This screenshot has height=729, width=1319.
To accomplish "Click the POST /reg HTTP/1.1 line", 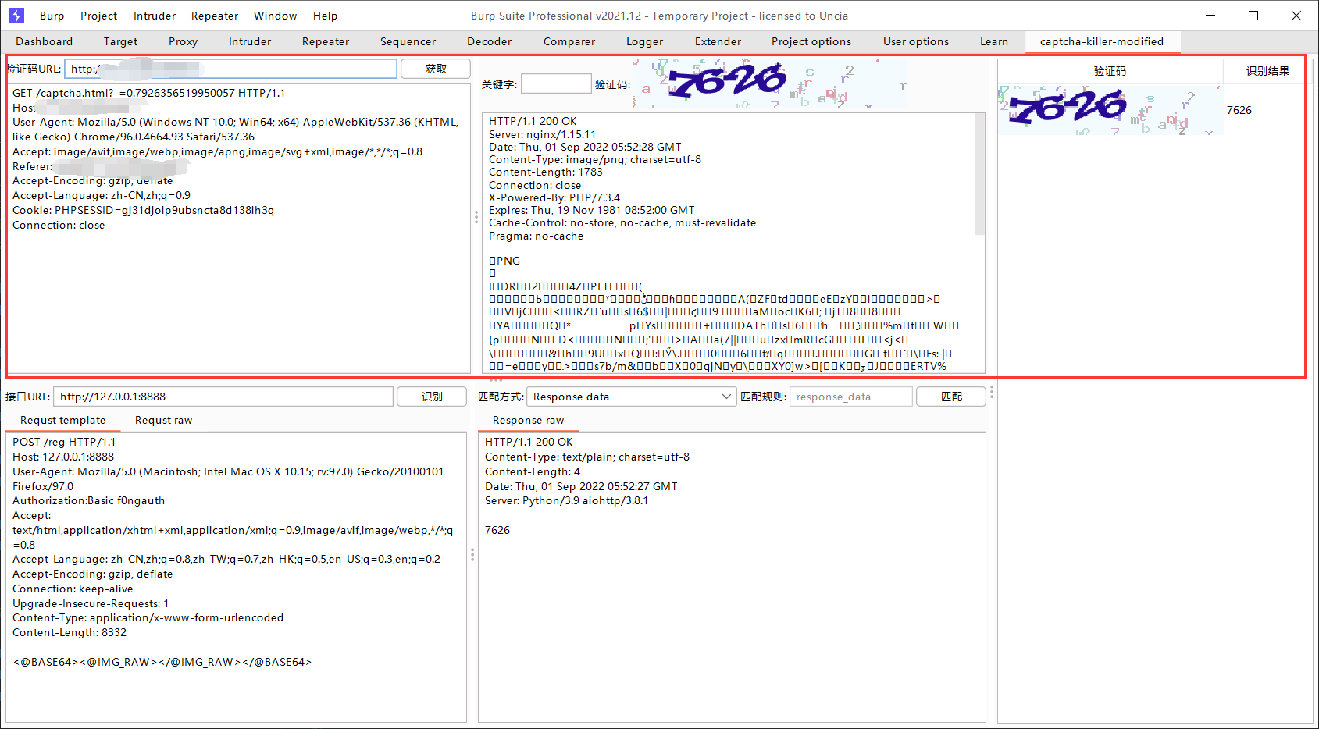I will (64, 442).
